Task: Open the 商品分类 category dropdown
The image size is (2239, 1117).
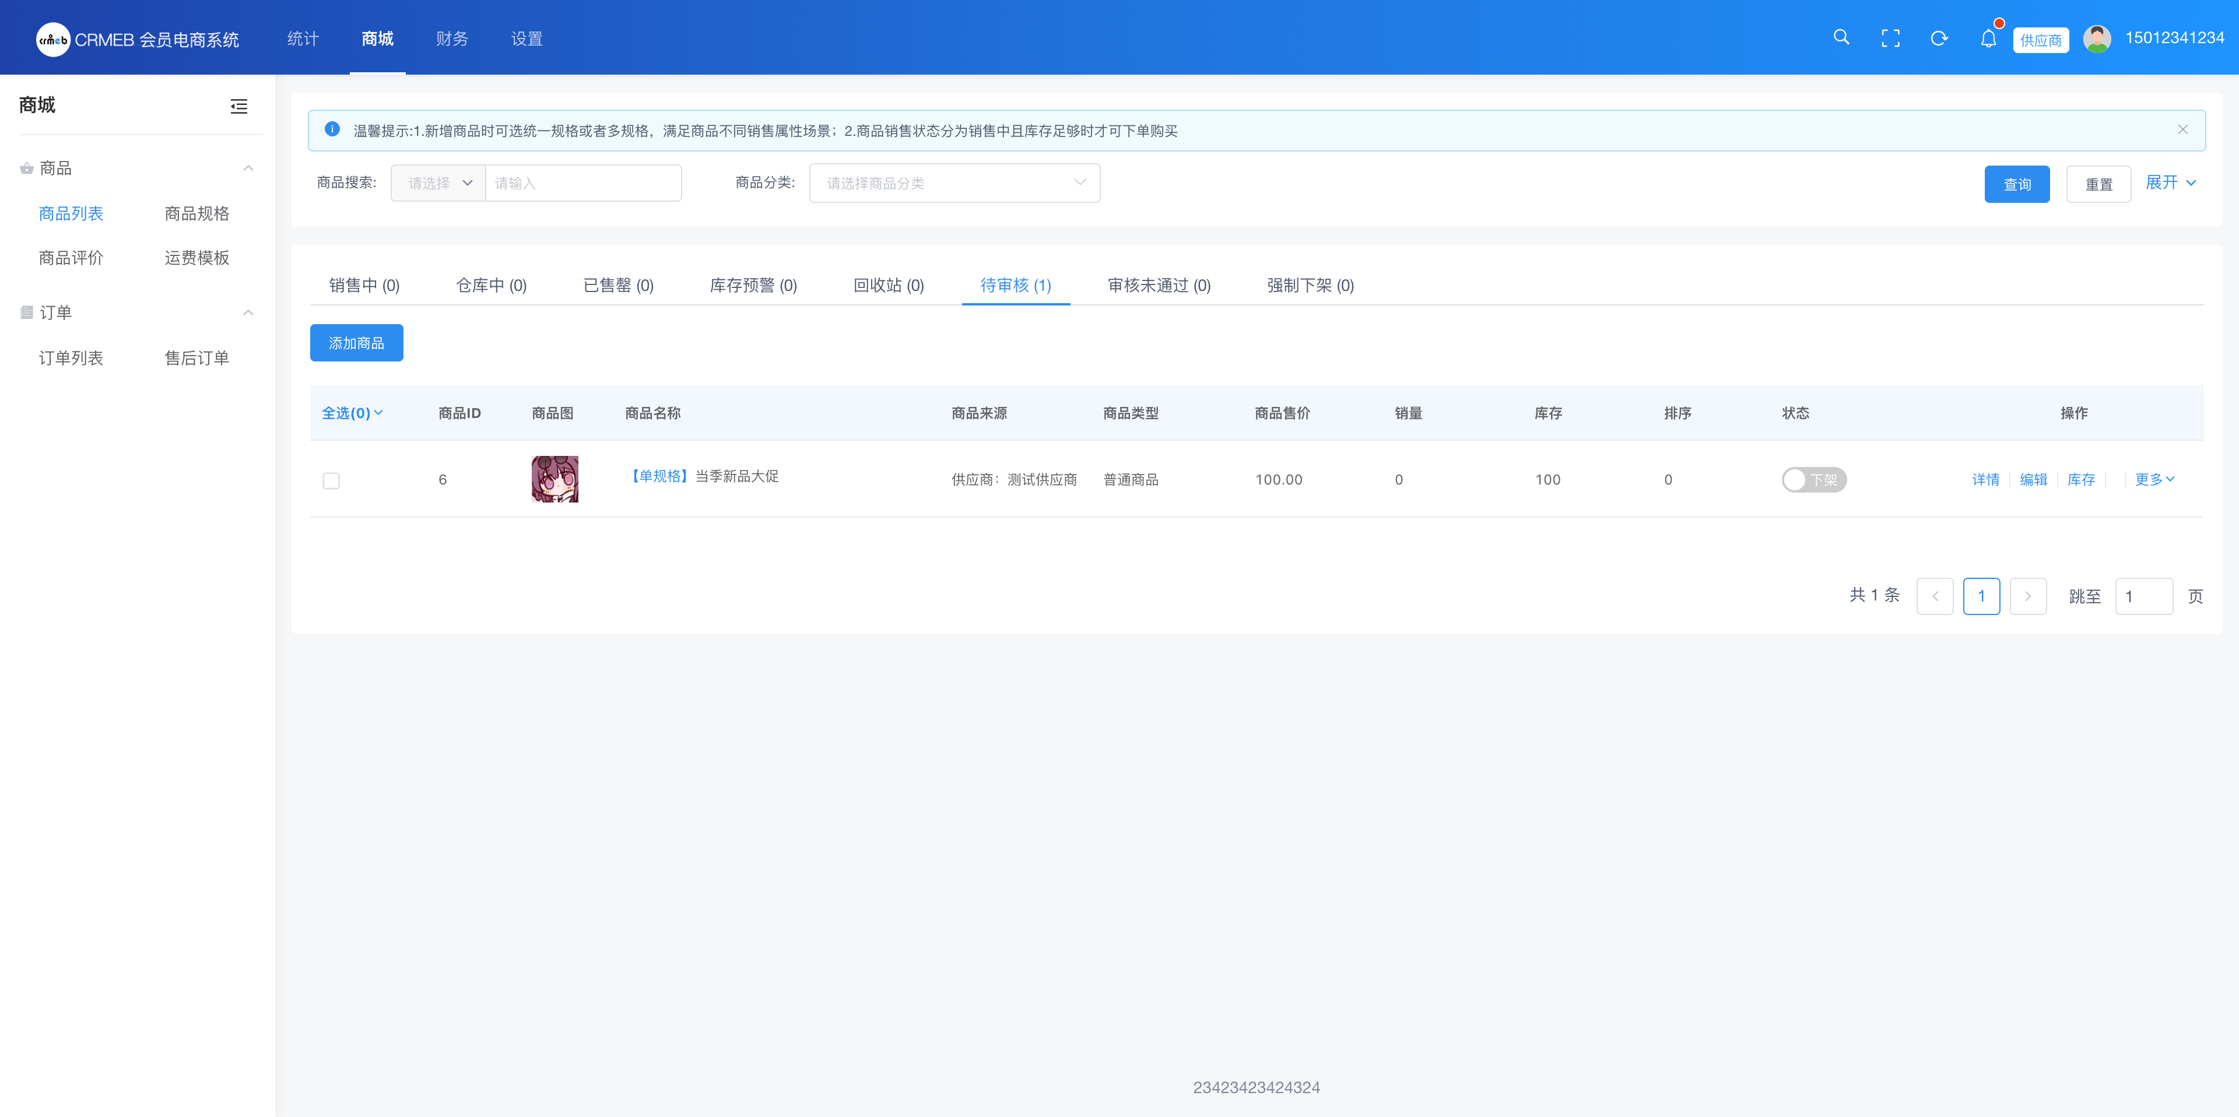Action: tap(954, 184)
